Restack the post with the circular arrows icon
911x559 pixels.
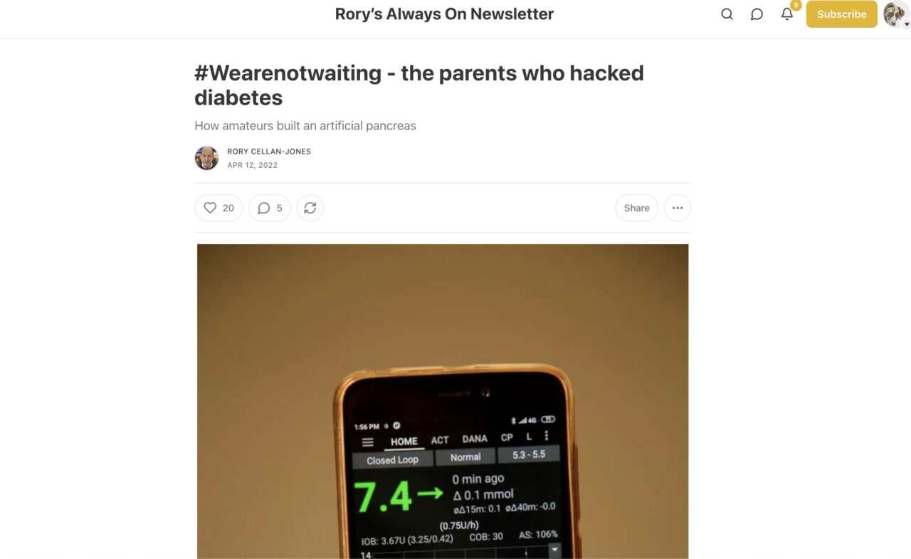pos(310,208)
